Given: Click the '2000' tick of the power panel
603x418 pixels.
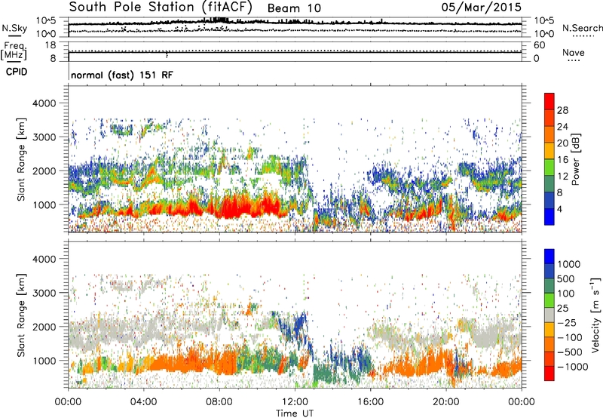Looking at the screenshot, I should point(44,171).
